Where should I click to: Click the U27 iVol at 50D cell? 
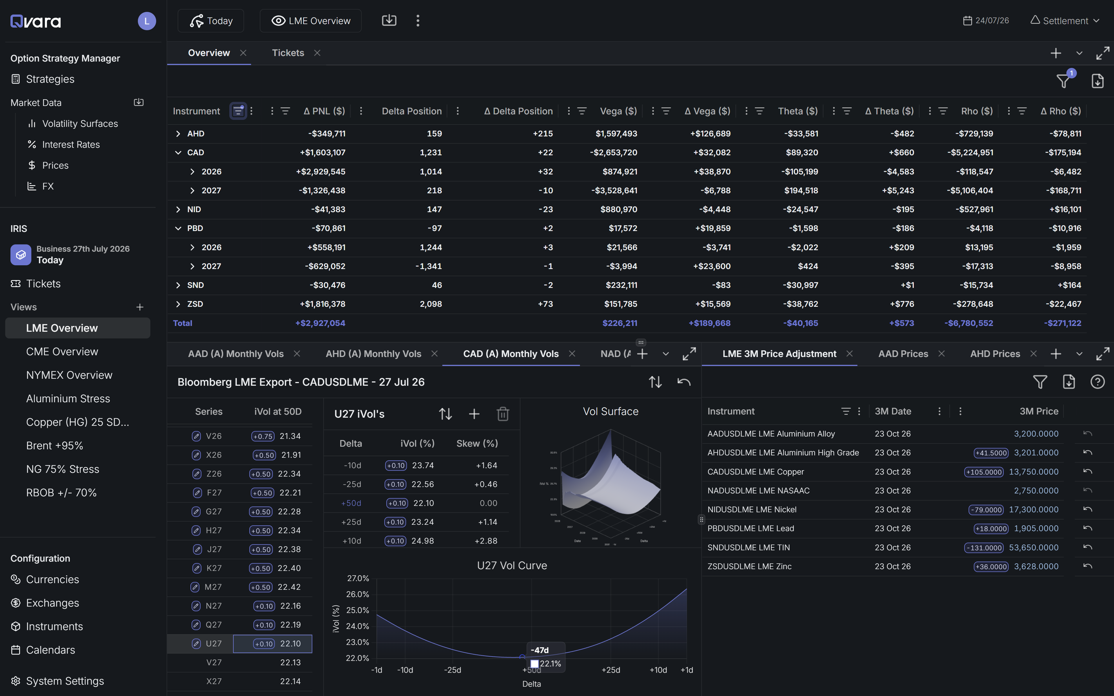[273, 643]
